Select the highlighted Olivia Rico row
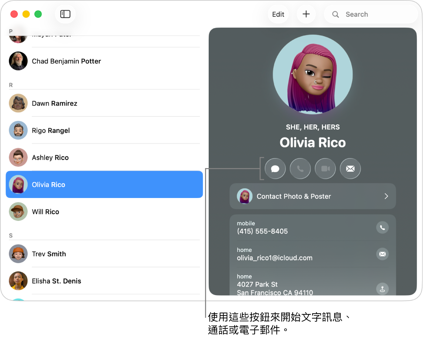Screen dimensions: 424x338 [104, 184]
